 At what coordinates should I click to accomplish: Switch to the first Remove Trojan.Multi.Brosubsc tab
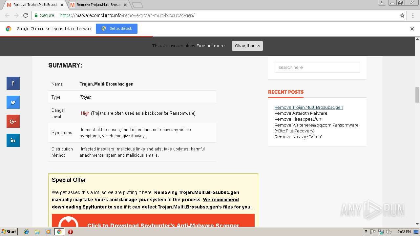coord(35,5)
